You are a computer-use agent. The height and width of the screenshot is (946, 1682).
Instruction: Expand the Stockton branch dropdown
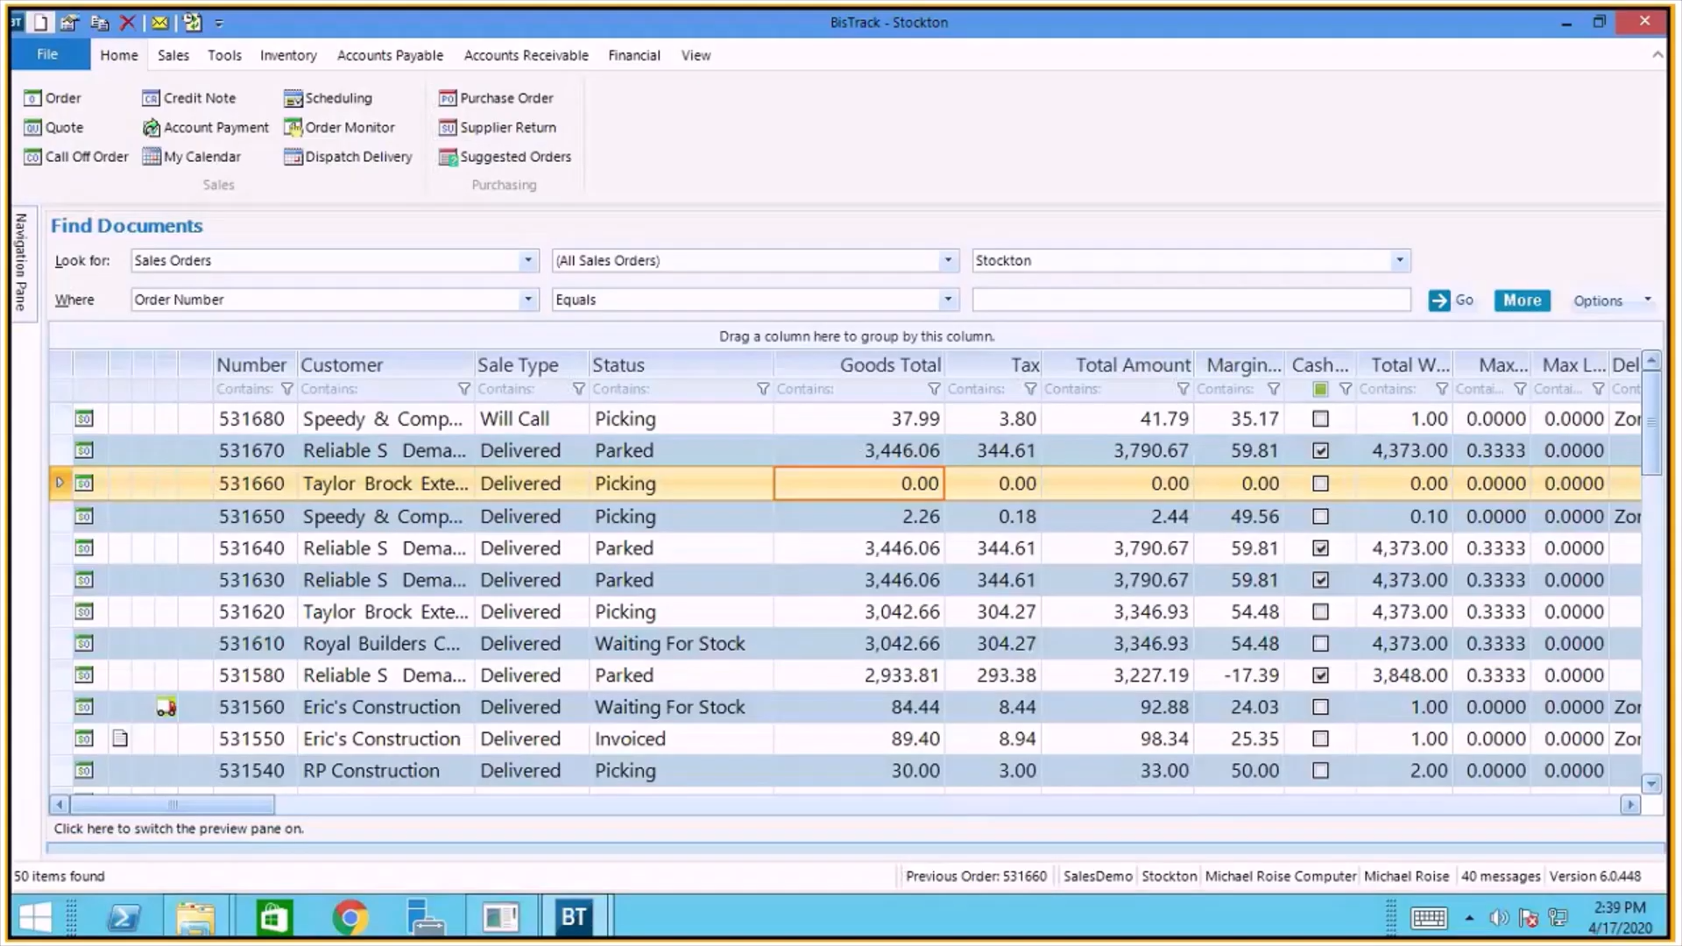[x=1399, y=261]
